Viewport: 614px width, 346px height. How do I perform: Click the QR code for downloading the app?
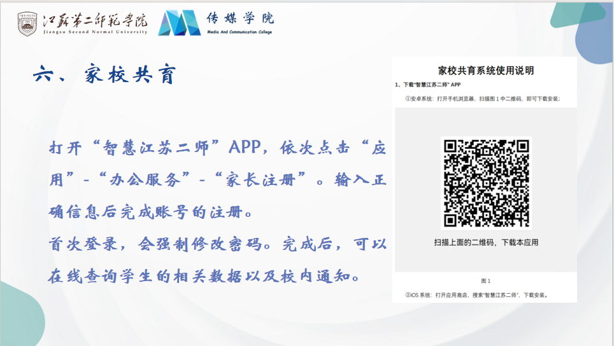(x=486, y=183)
